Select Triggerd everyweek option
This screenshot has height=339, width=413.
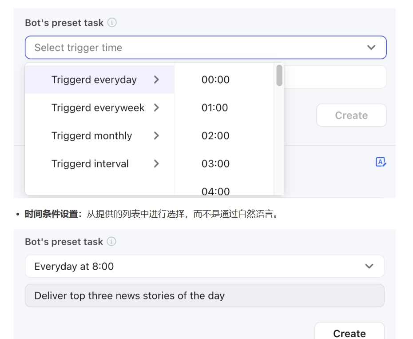pyautogui.click(x=98, y=108)
